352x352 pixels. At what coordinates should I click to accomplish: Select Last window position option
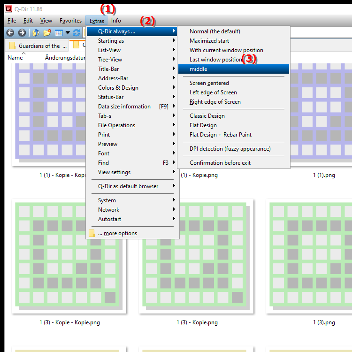(x=234, y=60)
